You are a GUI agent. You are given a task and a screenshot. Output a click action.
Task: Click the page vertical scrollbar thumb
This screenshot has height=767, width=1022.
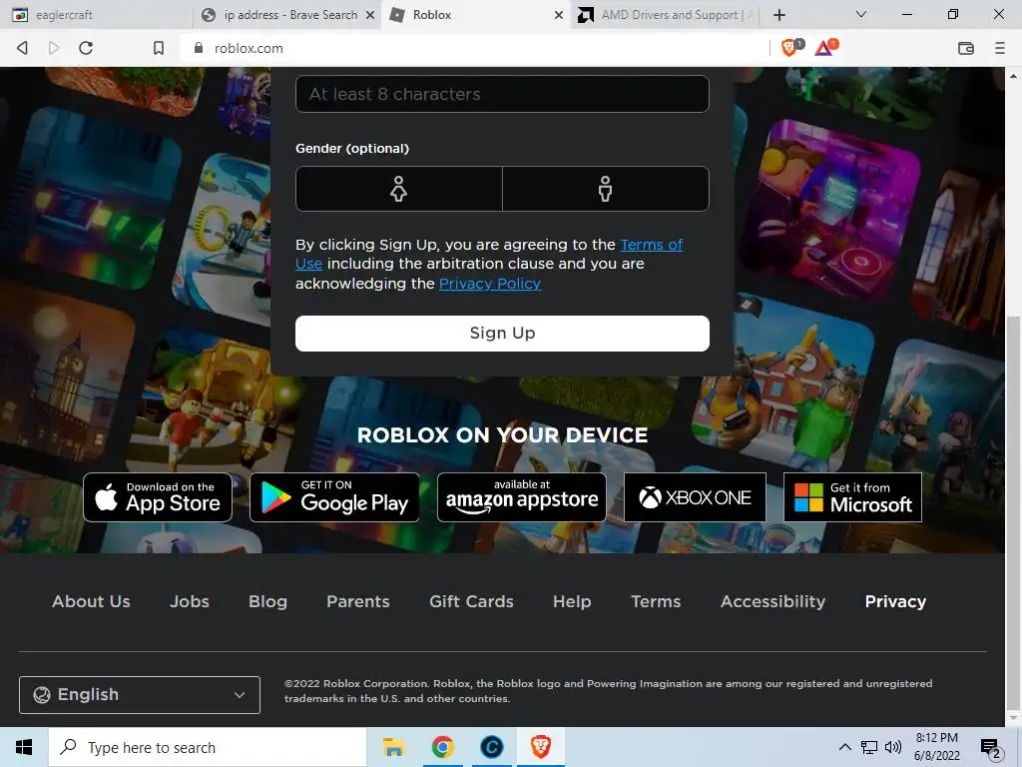1013,512
